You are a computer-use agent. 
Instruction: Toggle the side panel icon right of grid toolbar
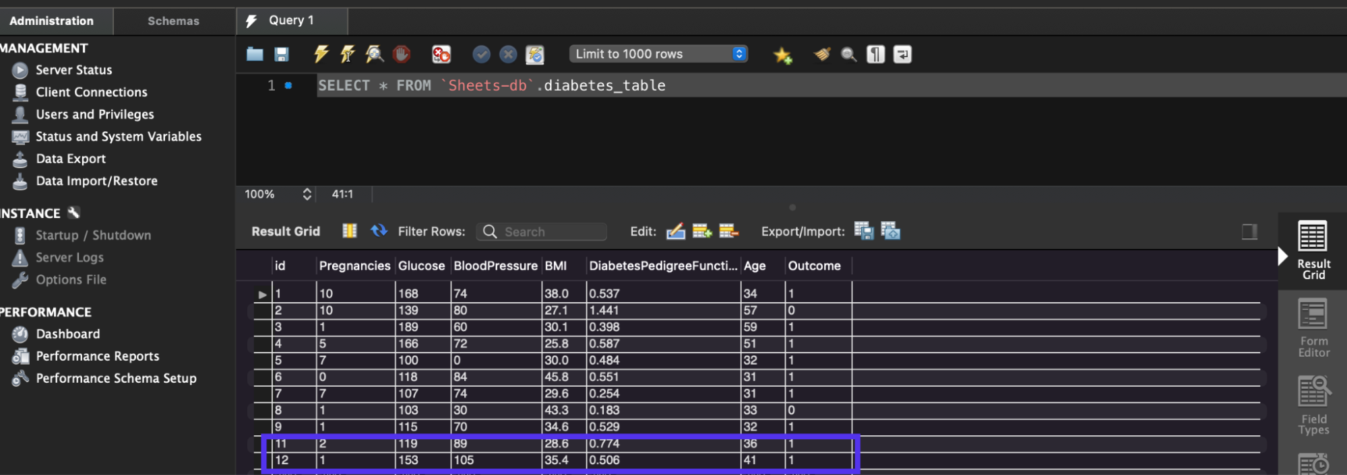click(x=1249, y=231)
